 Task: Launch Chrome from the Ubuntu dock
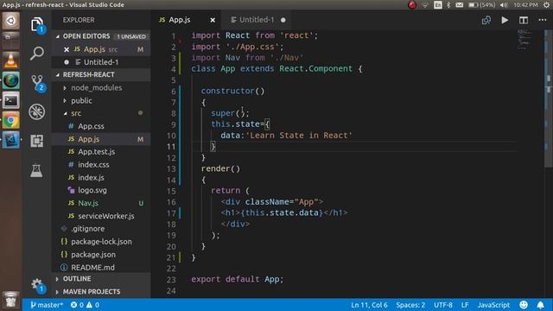click(11, 120)
